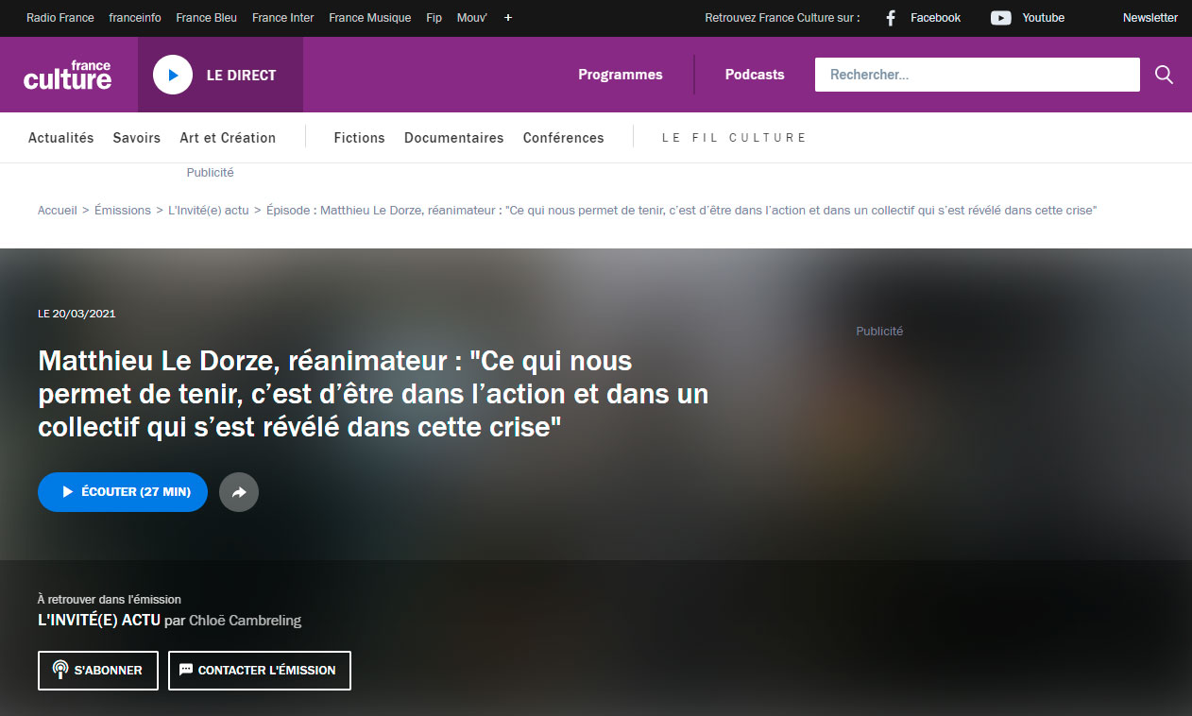Select Le Direct label
The height and width of the screenshot is (716, 1192).
[x=242, y=76]
